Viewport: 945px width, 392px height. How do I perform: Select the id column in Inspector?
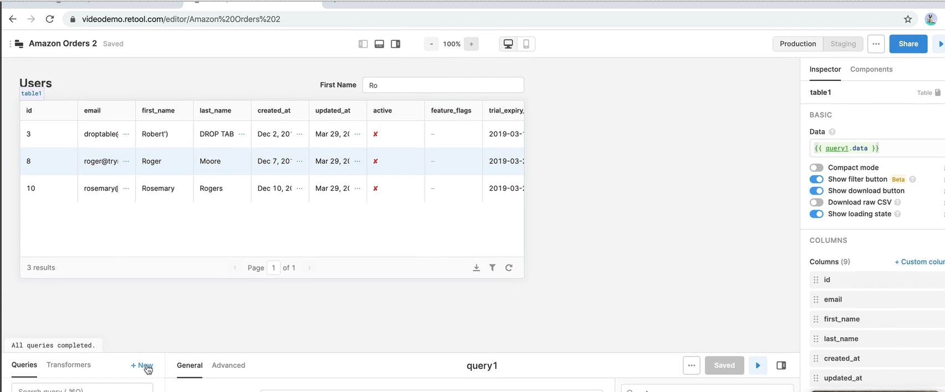click(877, 280)
